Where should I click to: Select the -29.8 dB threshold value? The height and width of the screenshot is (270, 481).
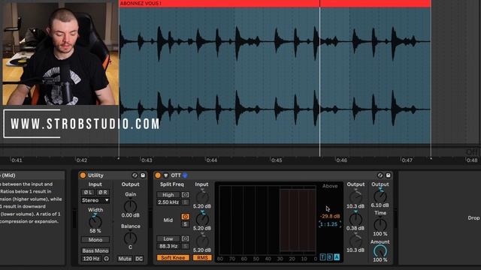point(330,216)
